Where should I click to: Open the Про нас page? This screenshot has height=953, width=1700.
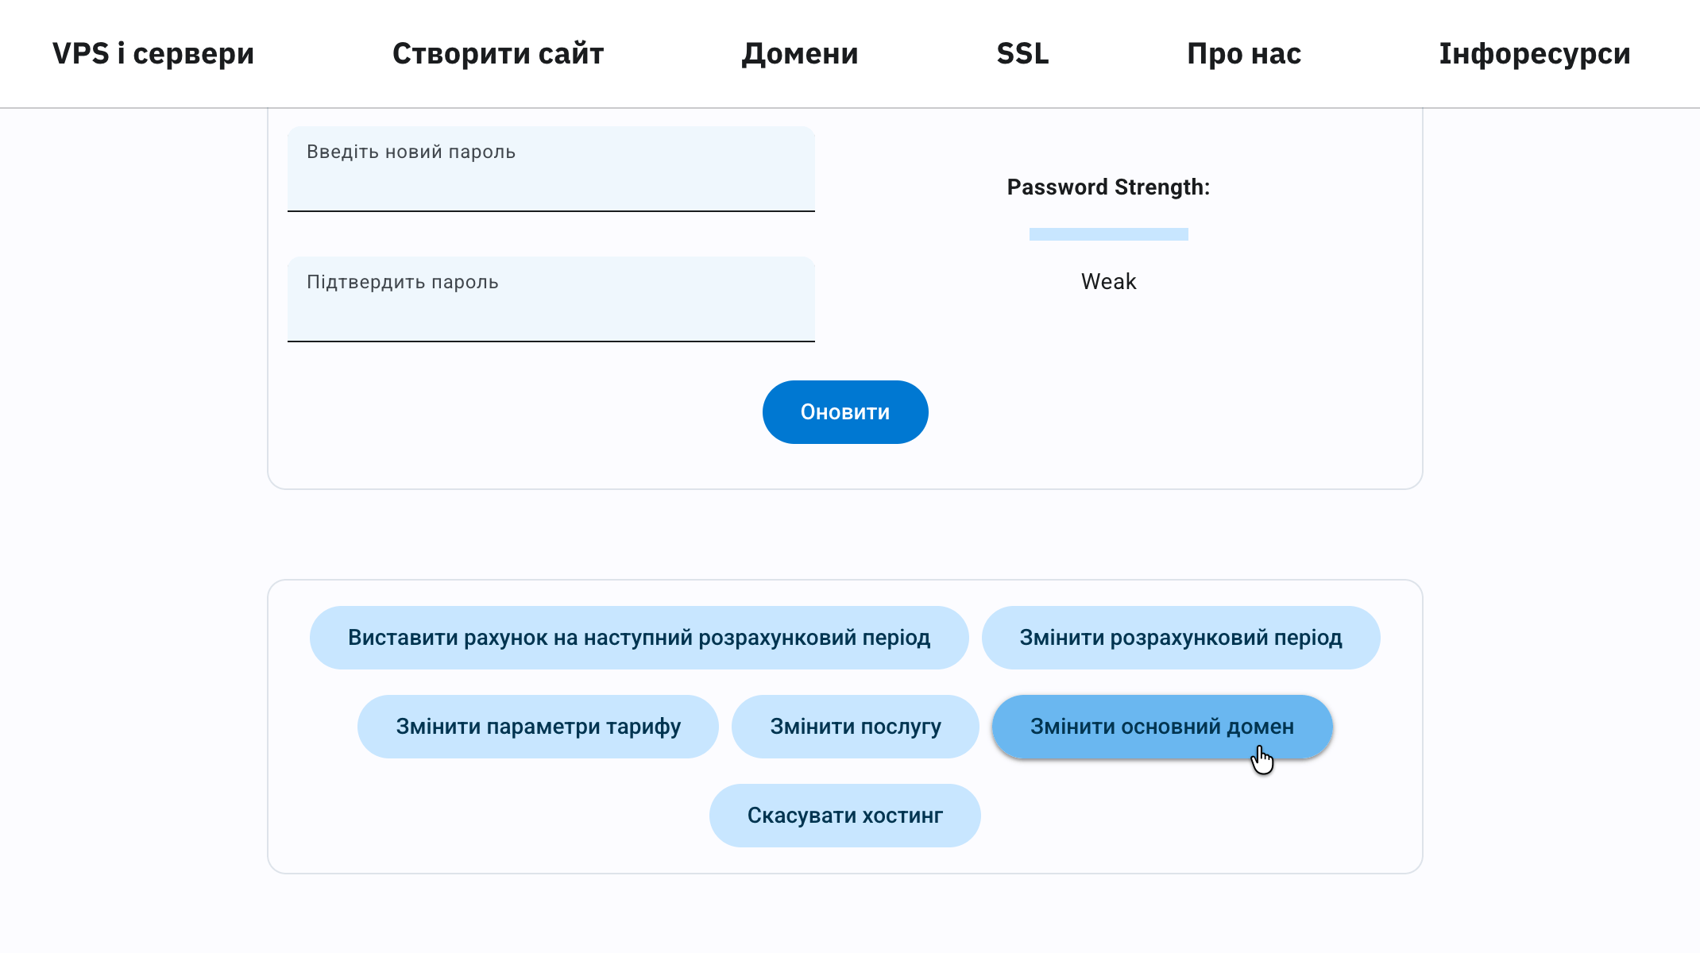1244,54
